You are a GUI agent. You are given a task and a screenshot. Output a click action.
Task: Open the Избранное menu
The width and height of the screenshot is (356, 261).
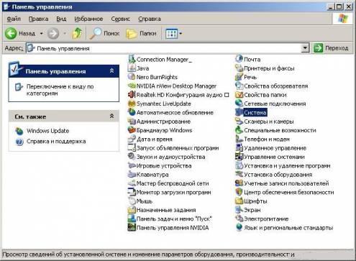[x=88, y=19]
